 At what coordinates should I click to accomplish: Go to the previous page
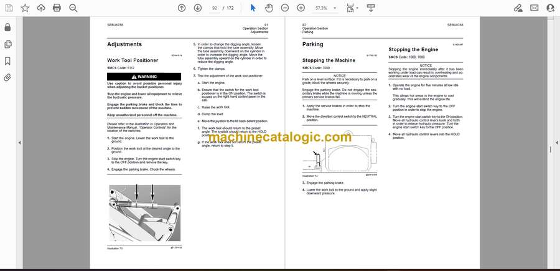tap(182, 8)
